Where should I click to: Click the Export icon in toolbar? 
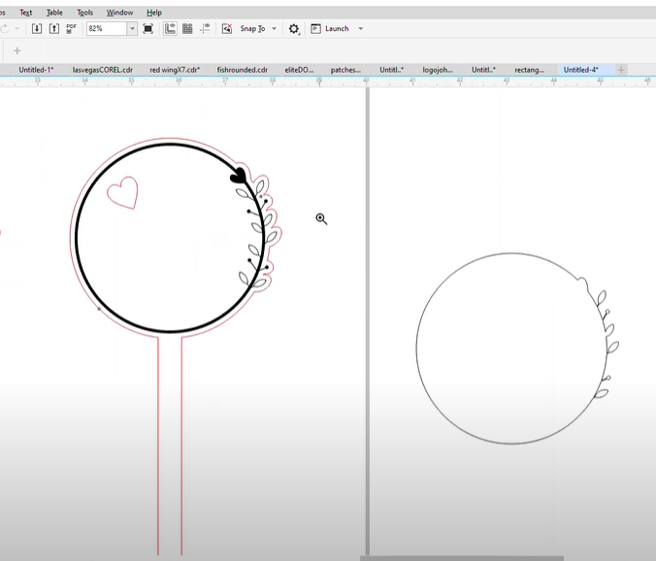54,29
